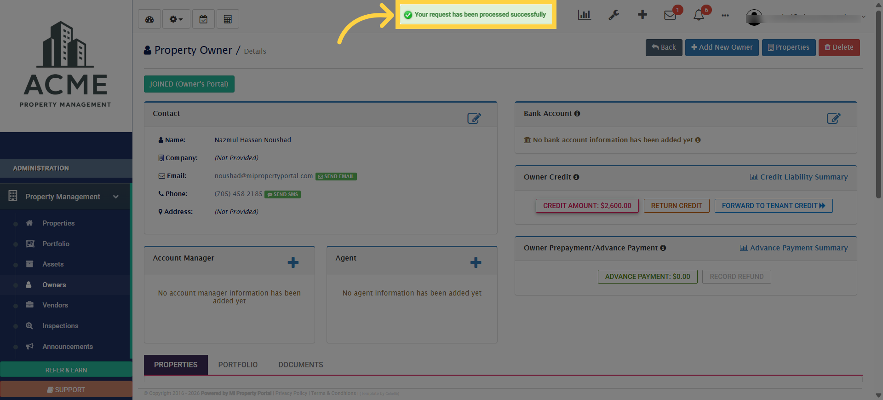Edit the Contact information
Viewport: 883px width, 400px height.
tap(474, 118)
